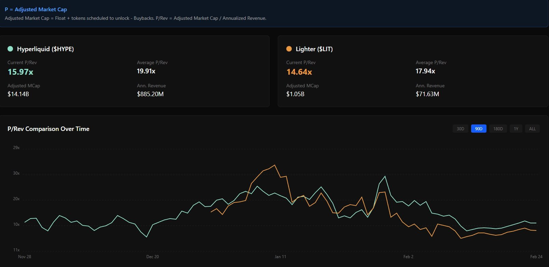Click Hyperliquid's 15.97x current P/Rev value
Viewport: 549px width, 267px height.
click(x=20, y=72)
